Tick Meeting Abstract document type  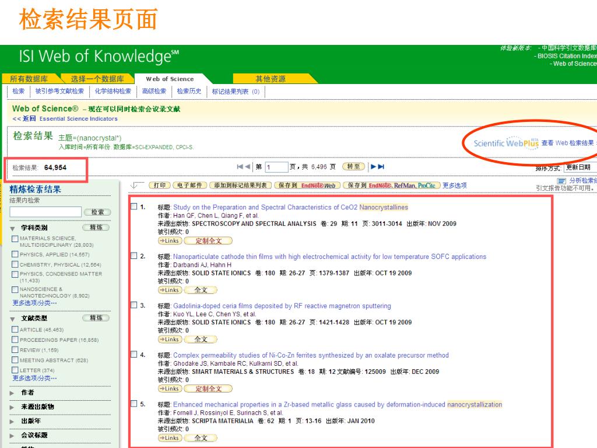point(15,359)
